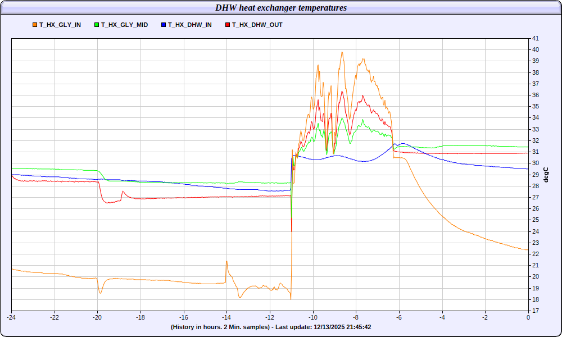Image resolution: width=562 pixels, height=337 pixels.
Task: Click the orange curve's highest peak near 40
Action: point(342,52)
